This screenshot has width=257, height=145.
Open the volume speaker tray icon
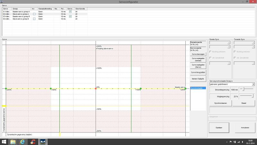point(243,142)
